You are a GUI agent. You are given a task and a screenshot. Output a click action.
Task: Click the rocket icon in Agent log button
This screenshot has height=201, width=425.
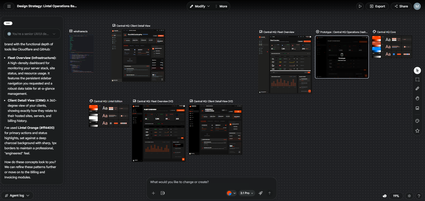coord(6,195)
